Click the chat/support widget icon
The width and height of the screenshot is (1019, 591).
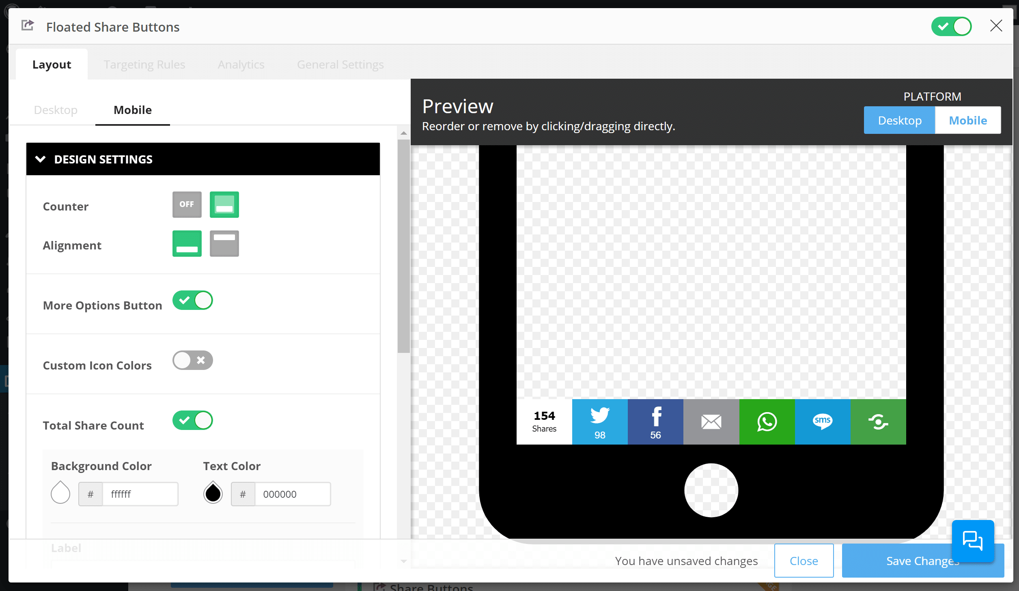click(x=973, y=540)
